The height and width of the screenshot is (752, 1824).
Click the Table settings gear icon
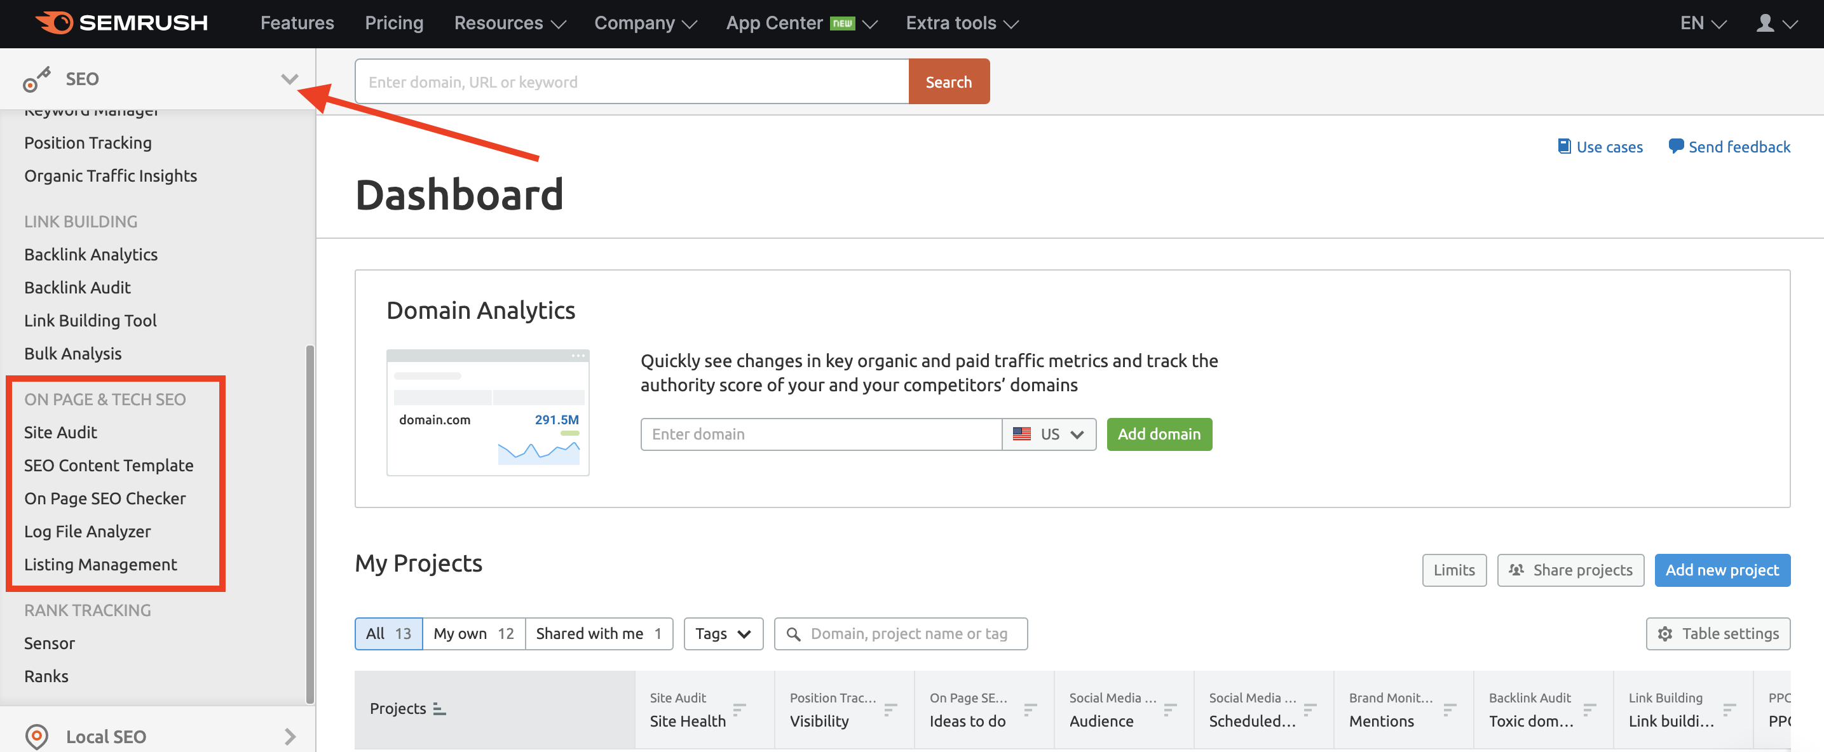(x=1664, y=634)
